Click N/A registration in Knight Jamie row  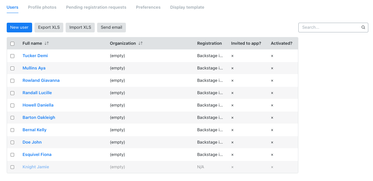[x=201, y=167]
